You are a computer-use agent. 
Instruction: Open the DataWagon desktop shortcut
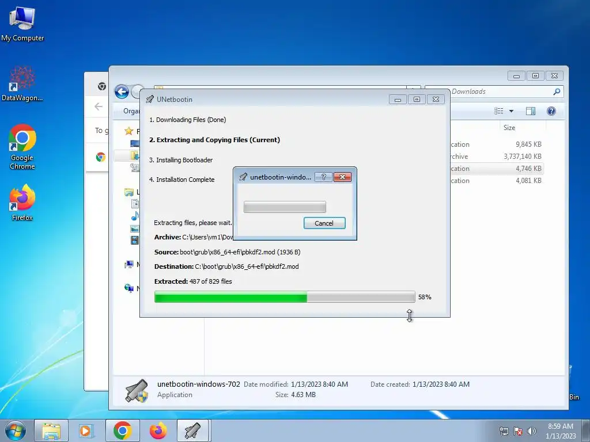[22, 84]
